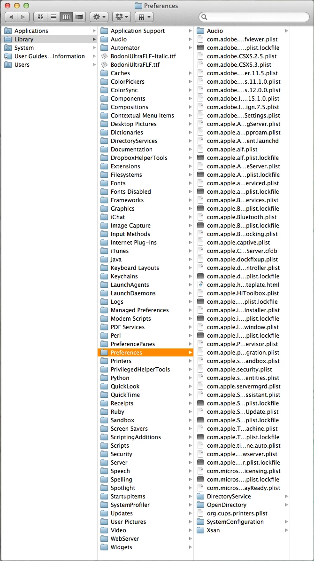The height and width of the screenshot is (561, 314).
Task: Select the Desktop Pictures folder icon
Action: 104,124
